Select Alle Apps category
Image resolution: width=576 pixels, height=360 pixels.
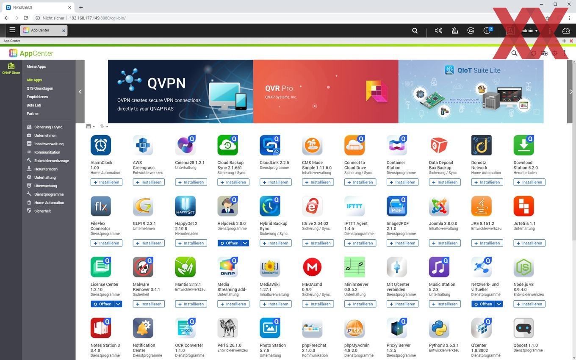[x=34, y=80]
